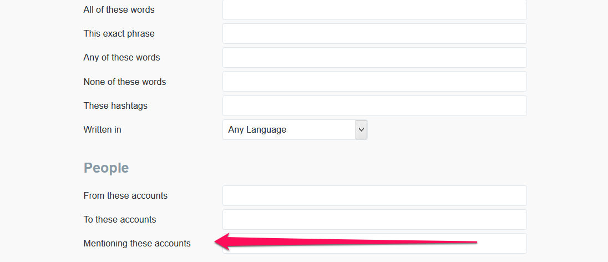Open the 'Written in' language dropdown arrow
Screen dimensions: 608x262
tap(361, 130)
